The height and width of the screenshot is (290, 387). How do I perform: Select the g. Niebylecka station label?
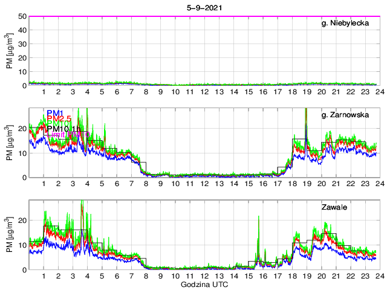(345, 23)
